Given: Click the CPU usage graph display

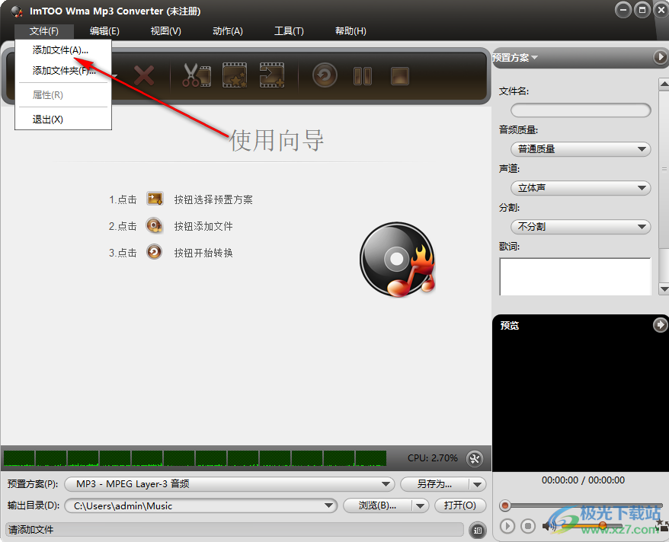Looking at the screenshot, I should (194, 458).
